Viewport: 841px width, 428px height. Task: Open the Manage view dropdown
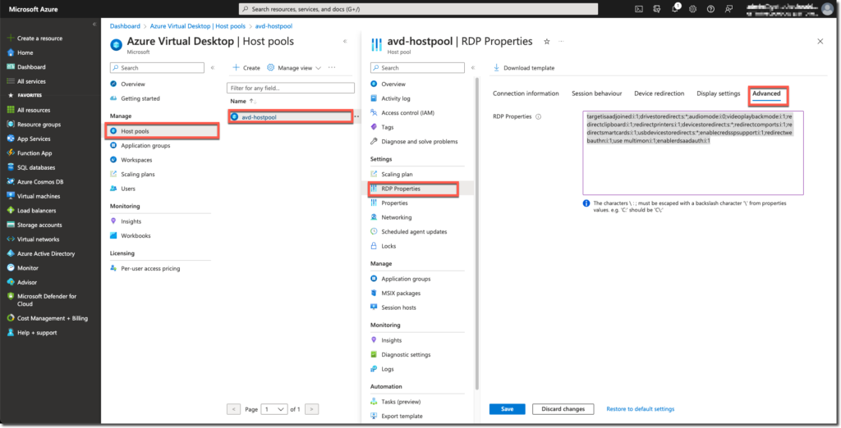pos(294,68)
